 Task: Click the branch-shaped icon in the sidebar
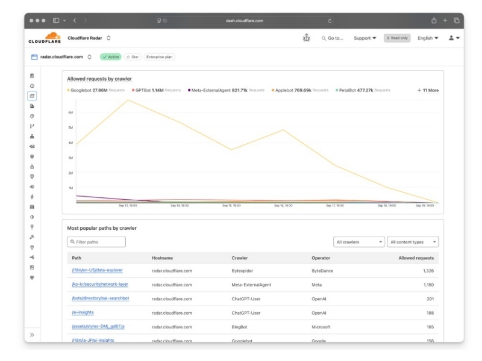[32, 126]
